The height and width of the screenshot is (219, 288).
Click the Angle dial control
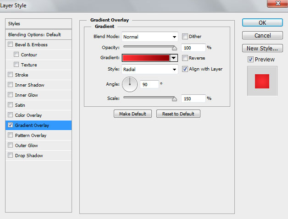pos(130,84)
